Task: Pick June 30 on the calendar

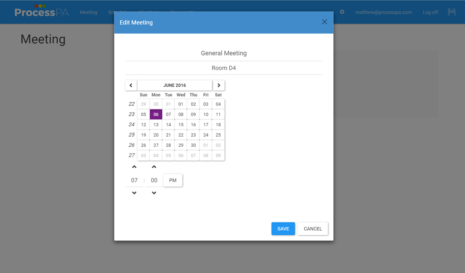Action: pos(193,145)
